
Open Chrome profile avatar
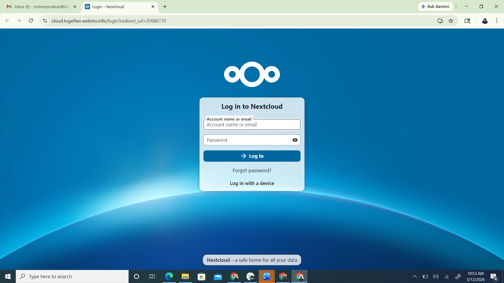485,21
